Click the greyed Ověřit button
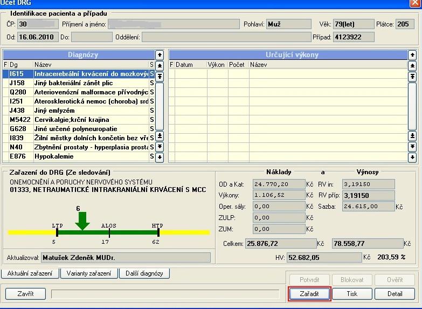 point(395,280)
